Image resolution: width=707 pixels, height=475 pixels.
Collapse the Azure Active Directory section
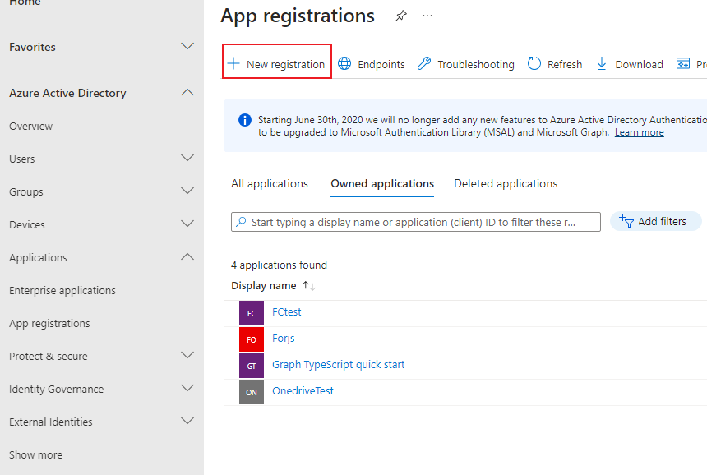coord(187,92)
